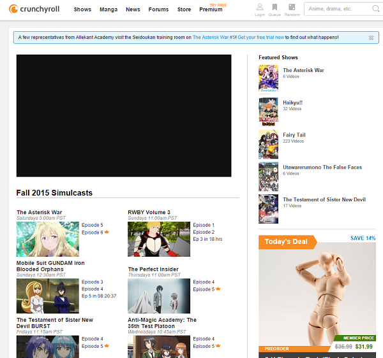Open the Login user icon
Screen dimensions: 383x358
click(260, 7)
